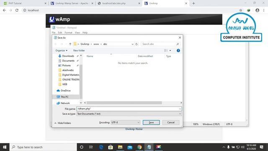Select www in the address path
The image size is (268, 151).
(x=96, y=44)
